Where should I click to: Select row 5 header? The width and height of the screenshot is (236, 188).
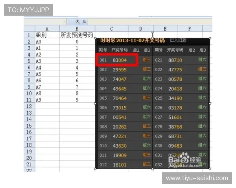pyautogui.click(x=29, y=61)
